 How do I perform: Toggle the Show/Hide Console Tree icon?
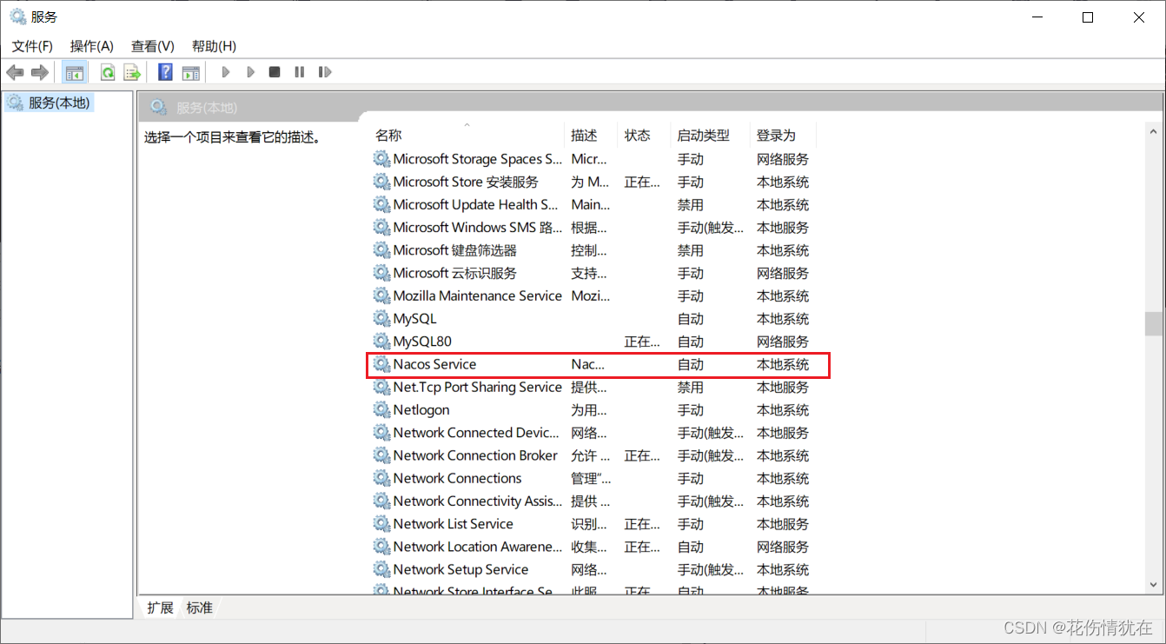75,72
